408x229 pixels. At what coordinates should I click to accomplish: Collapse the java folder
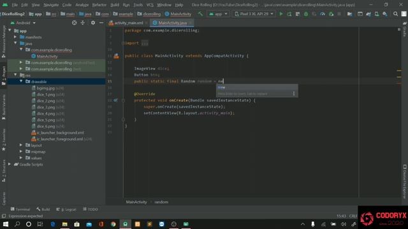[15, 43]
